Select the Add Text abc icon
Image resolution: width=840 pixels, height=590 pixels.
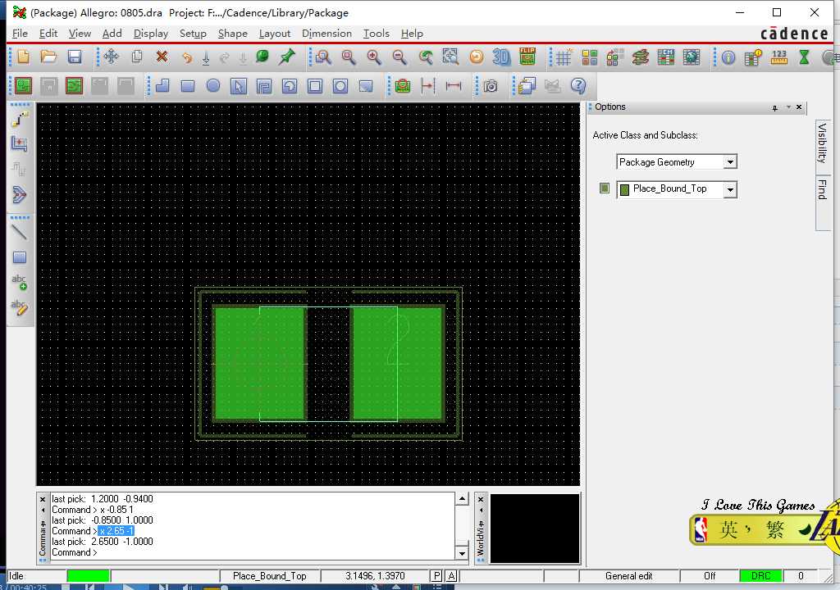[20, 282]
